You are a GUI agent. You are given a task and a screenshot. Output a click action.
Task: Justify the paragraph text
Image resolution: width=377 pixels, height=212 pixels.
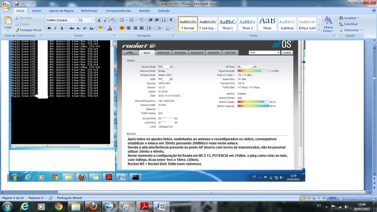tap(142, 28)
